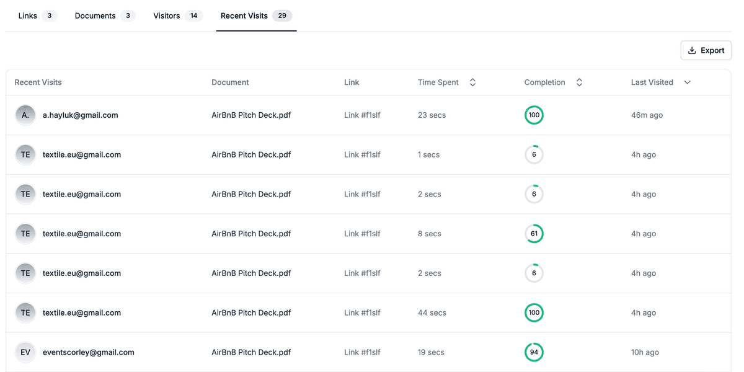Click the 46m ago row's completion ring
Image resolution: width=744 pixels, height=372 pixels.
534,115
